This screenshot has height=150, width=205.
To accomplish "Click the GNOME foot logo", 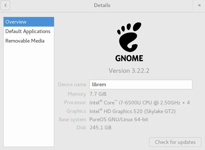I will pyautogui.click(x=129, y=36).
